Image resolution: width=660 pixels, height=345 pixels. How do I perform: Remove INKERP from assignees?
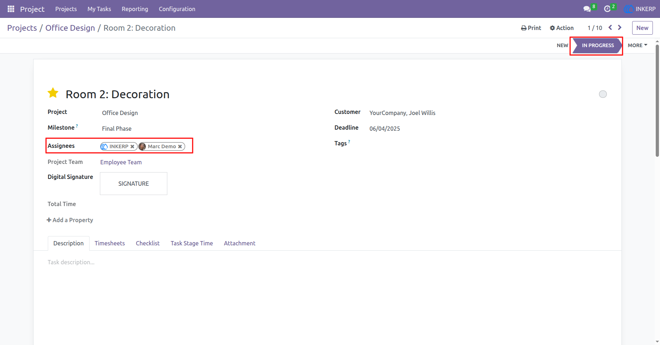click(132, 146)
